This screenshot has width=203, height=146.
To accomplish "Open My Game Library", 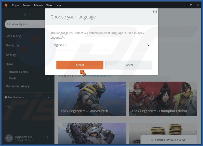I will click(17, 86).
